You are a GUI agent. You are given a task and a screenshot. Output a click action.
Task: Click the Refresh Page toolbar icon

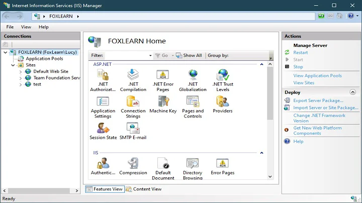321,16
